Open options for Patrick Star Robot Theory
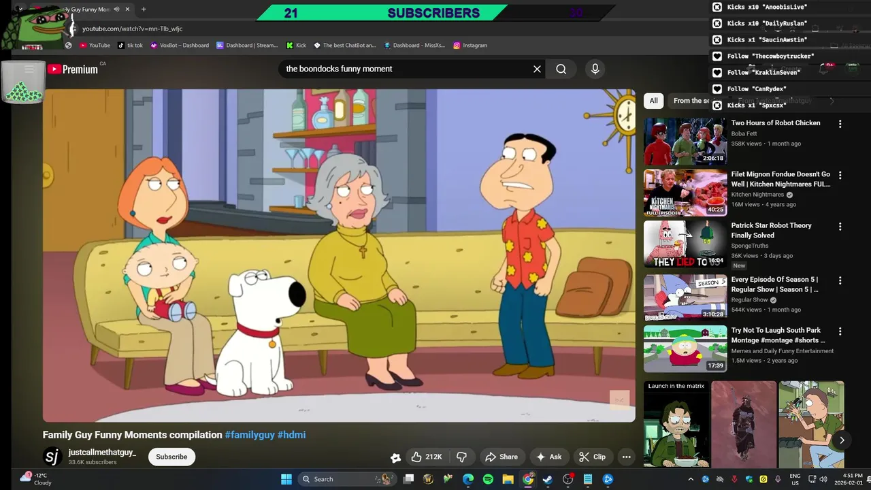Viewport: 871px width, 490px height. pyautogui.click(x=840, y=226)
